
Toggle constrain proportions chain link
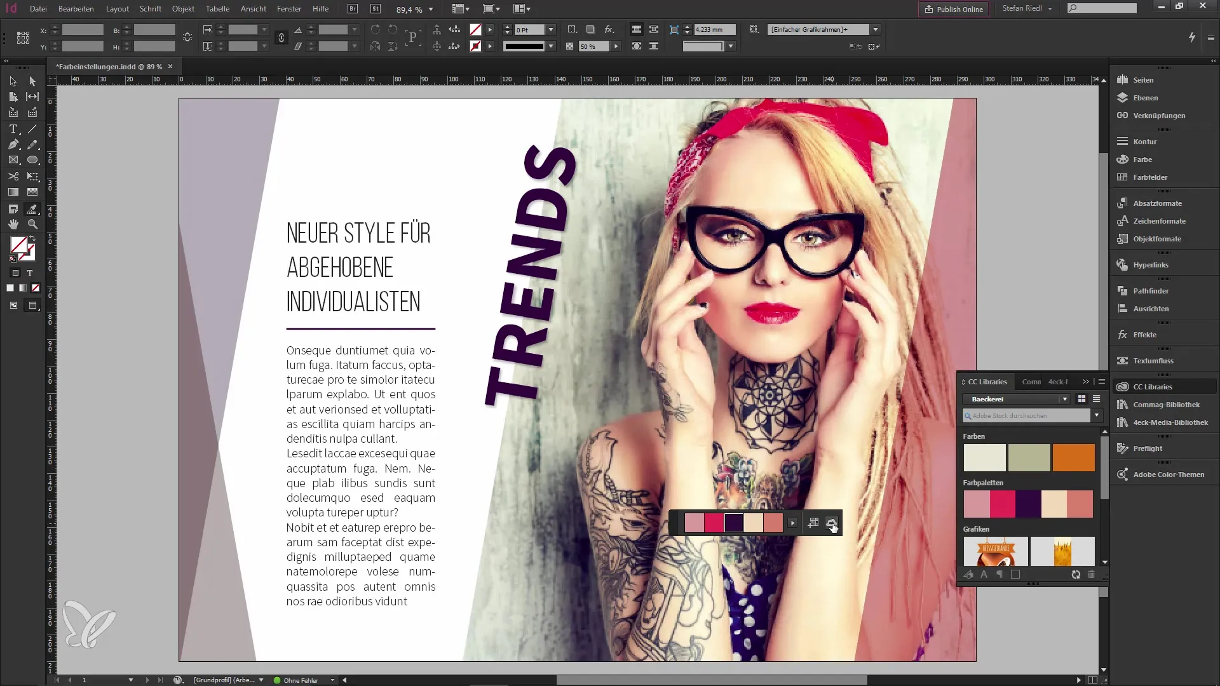click(281, 38)
